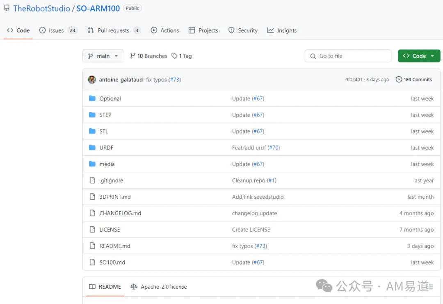Screen dimensions: 443x304
Task: Click the .gitignore file icon
Action: pos(92,180)
